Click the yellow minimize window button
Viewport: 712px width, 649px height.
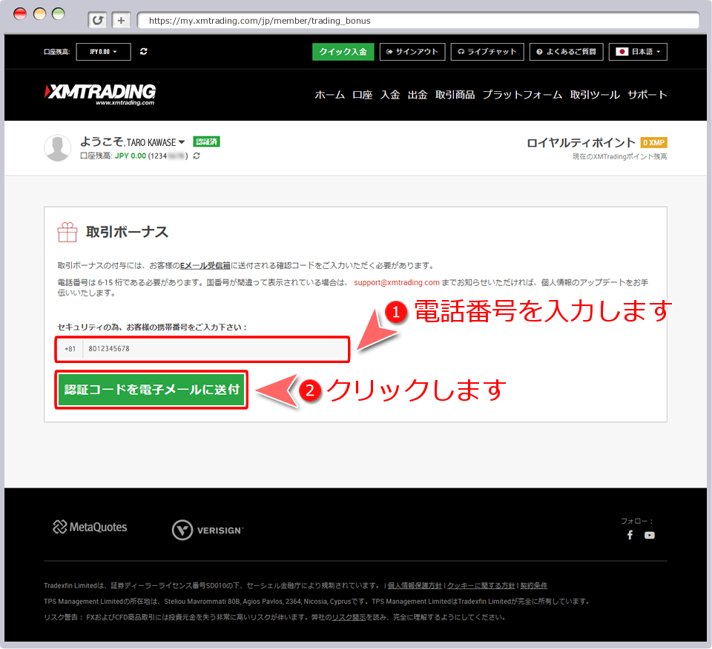coord(39,14)
